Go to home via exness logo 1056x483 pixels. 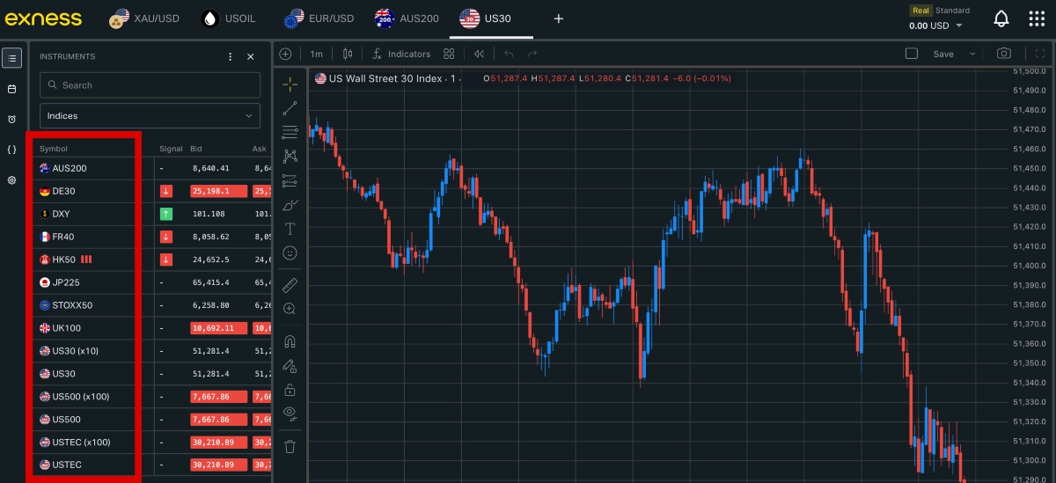pyautogui.click(x=41, y=18)
